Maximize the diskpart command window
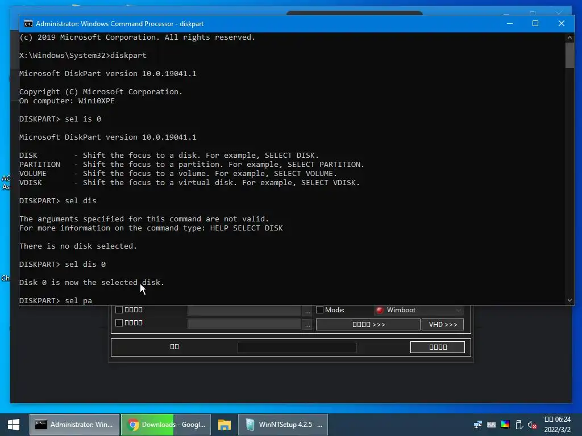Viewport: 582px width, 436px height. (535, 23)
